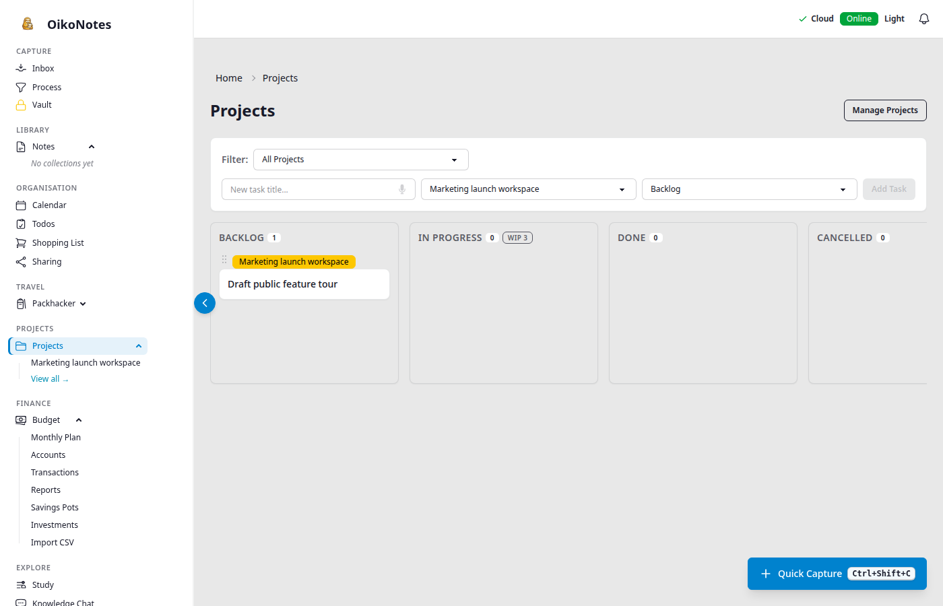Go to Home breadcrumb link
This screenshot has height=606, width=943.
tap(229, 78)
